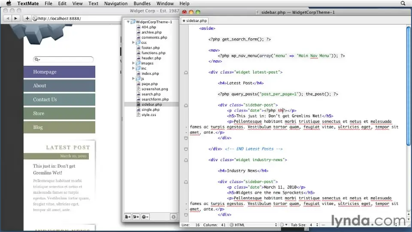Open the HTML language selector dropdown
The image size is (412, 232).
[x=254, y=225]
